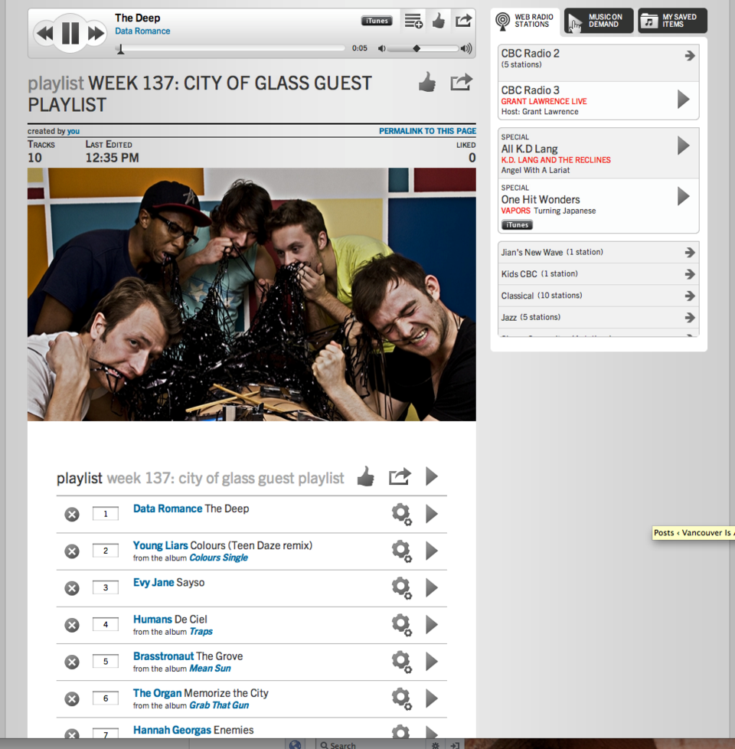Open settings gear for Humans De Ciel
The width and height of the screenshot is (735, 749).
(x=401, y=624)
